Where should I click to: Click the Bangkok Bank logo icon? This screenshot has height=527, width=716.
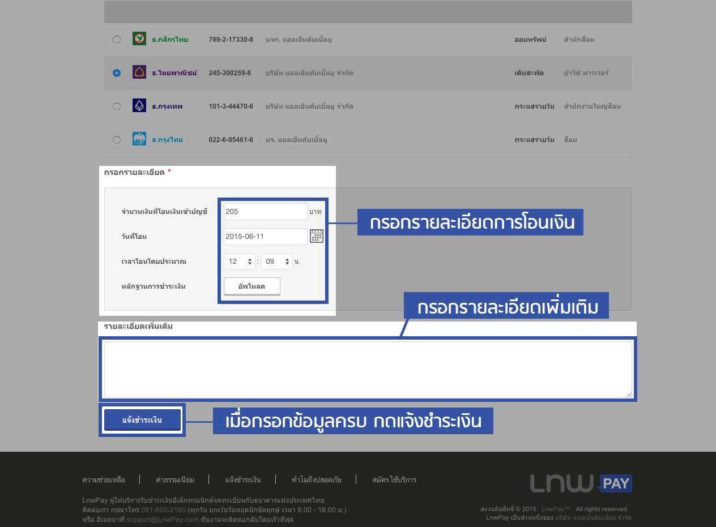point(139,106)
